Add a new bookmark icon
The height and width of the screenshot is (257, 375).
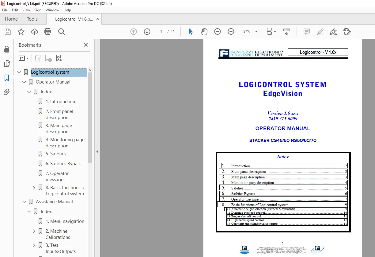pyautogui.click(x=48, y=58)
